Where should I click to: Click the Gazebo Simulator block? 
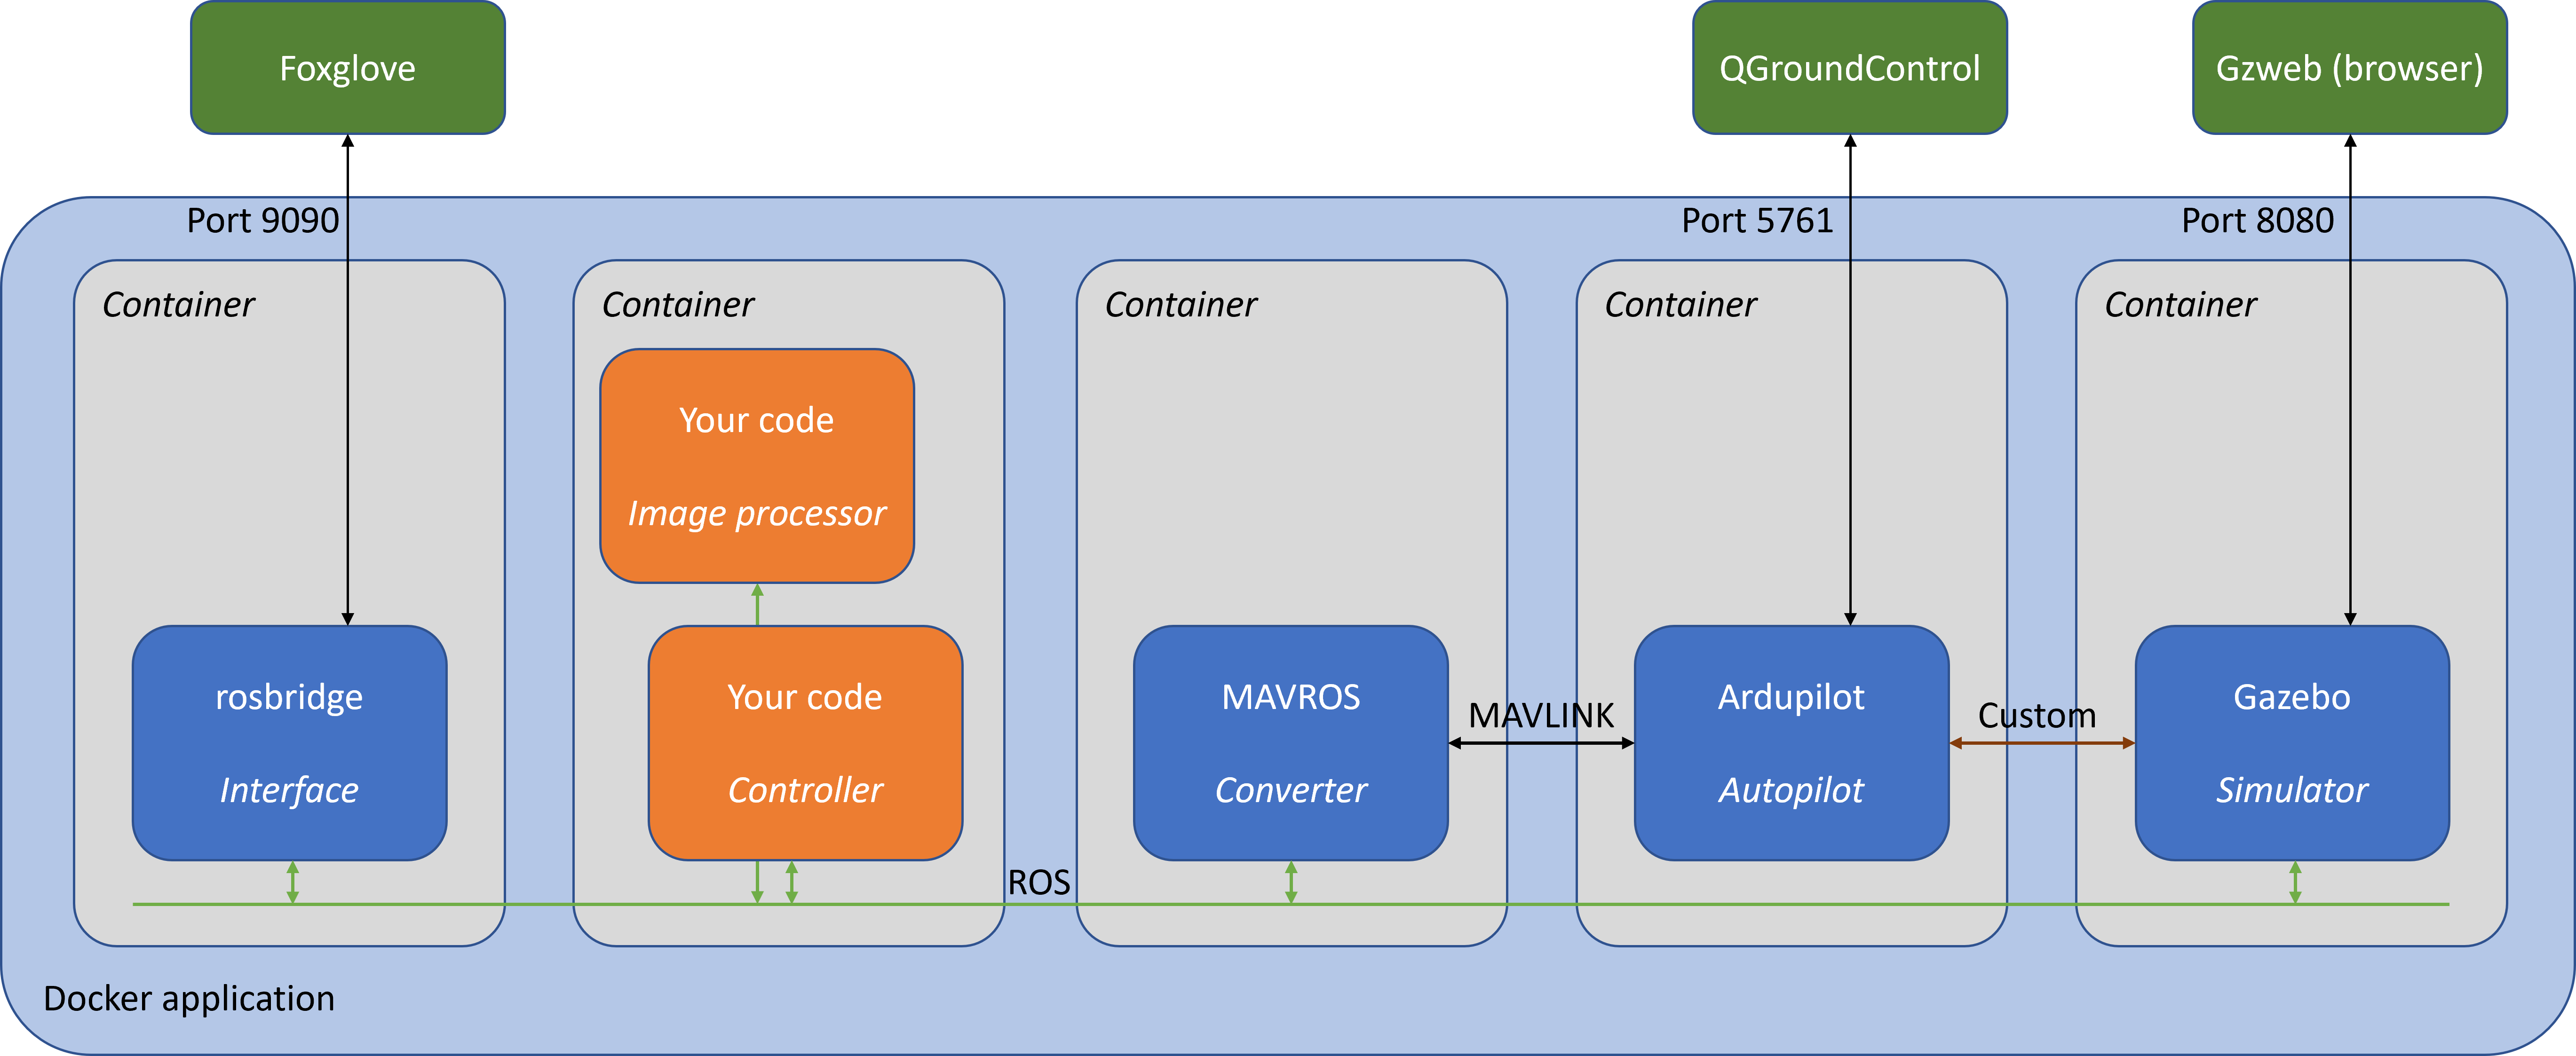(x=2292, y=743)
